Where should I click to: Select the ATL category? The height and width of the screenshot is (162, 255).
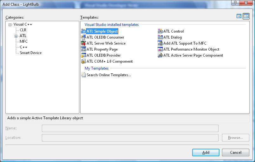point(23,36)
